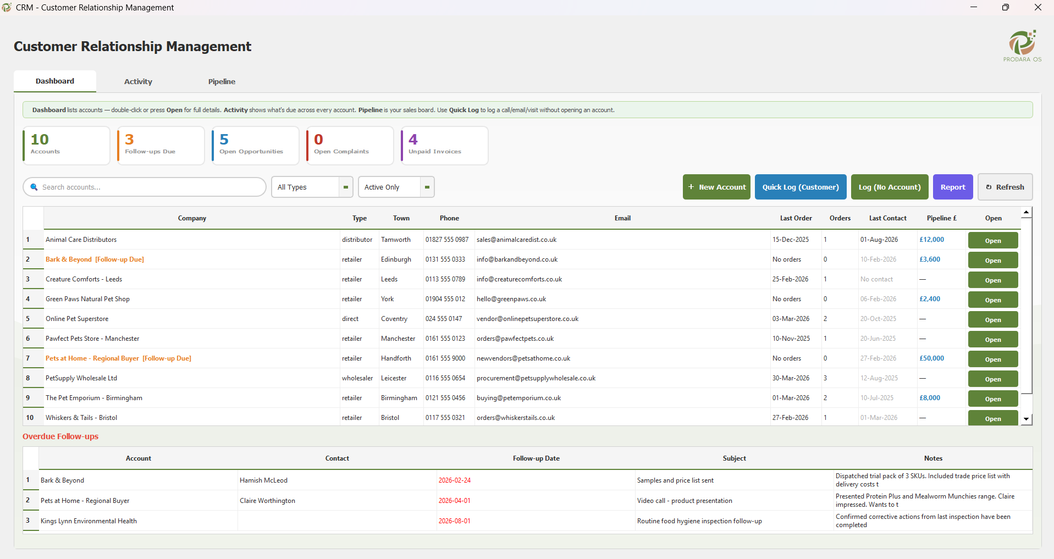Select the Dashboard tab
Viewport: 1054px width, 559px height.
pos(55,81)
